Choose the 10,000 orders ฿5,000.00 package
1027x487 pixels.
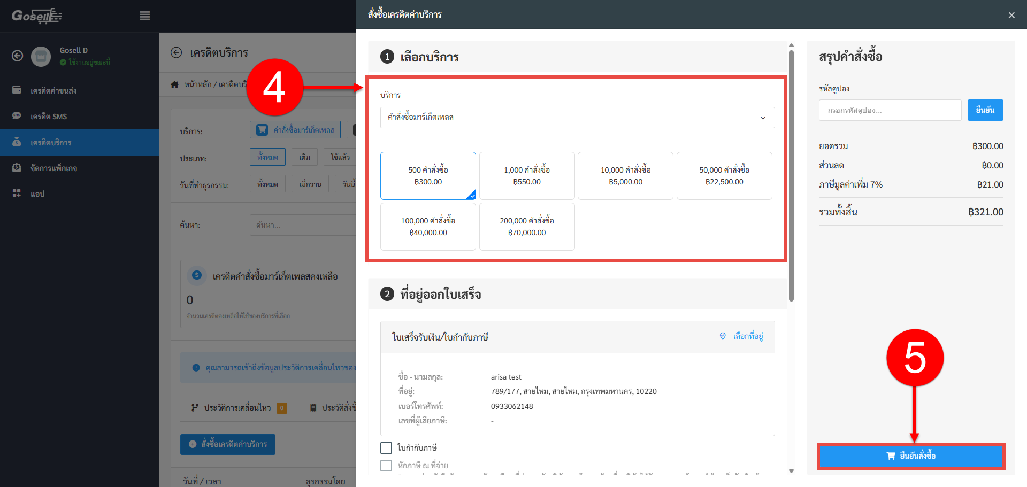click(625, 176)
